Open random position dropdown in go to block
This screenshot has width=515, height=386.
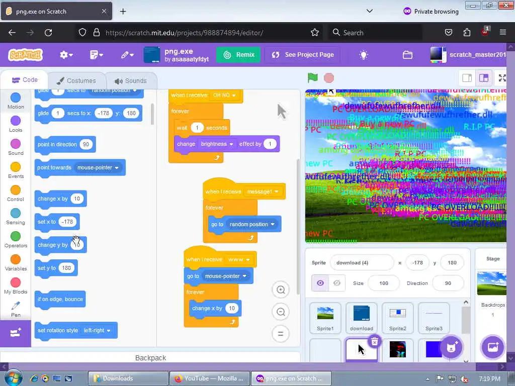[x=251, y=225]
